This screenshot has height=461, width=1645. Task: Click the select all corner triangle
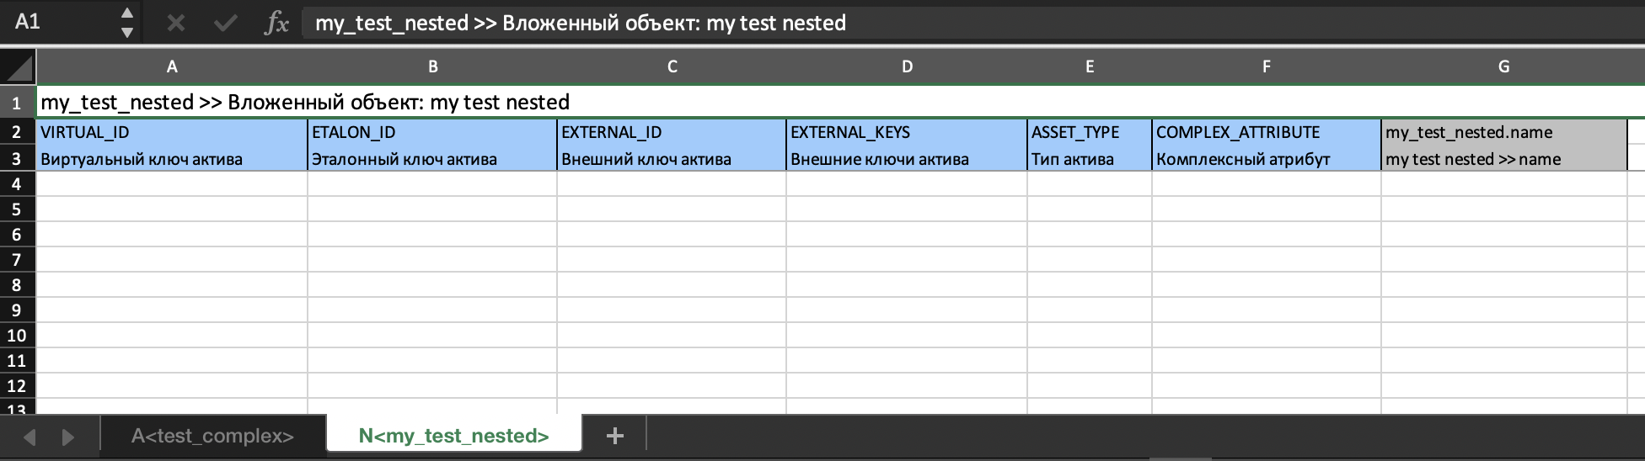click(18, 66)
